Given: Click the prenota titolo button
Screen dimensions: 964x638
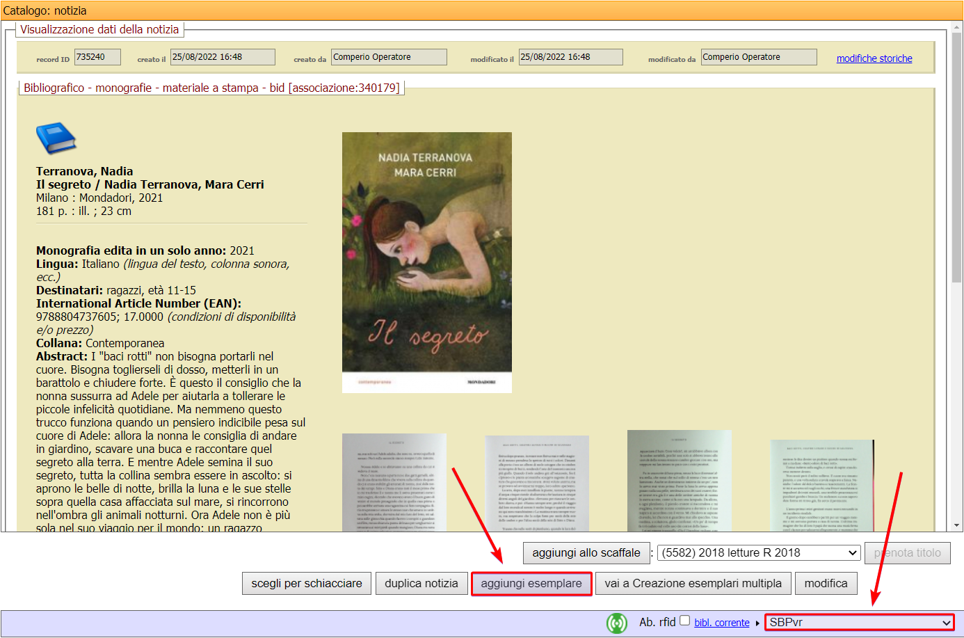Looking at the screenshot, I should 907,552.
